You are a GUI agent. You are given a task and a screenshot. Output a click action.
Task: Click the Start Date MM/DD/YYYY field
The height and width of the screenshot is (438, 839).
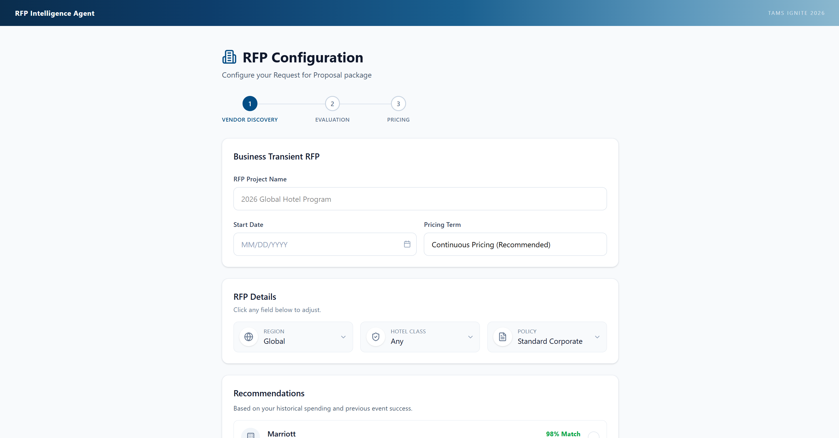point(325,244)
